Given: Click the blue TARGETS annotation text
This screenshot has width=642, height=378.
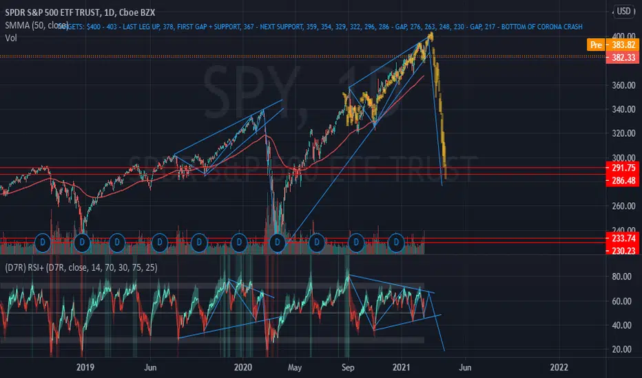Looking at the screenshot, I should (x=320, y=27).
